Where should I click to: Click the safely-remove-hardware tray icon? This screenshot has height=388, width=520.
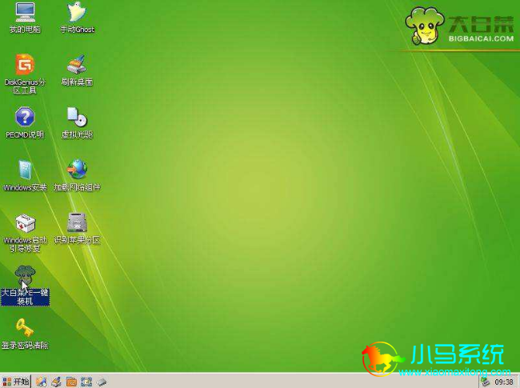486,382
